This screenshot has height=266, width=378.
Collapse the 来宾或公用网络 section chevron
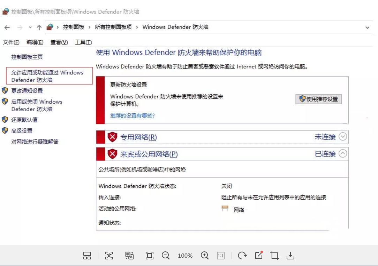tap(342, 153)
